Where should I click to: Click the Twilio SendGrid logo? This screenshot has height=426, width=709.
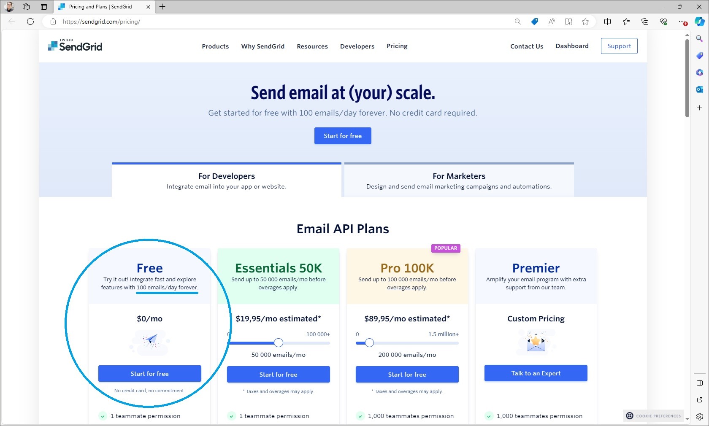click(75, 45)
